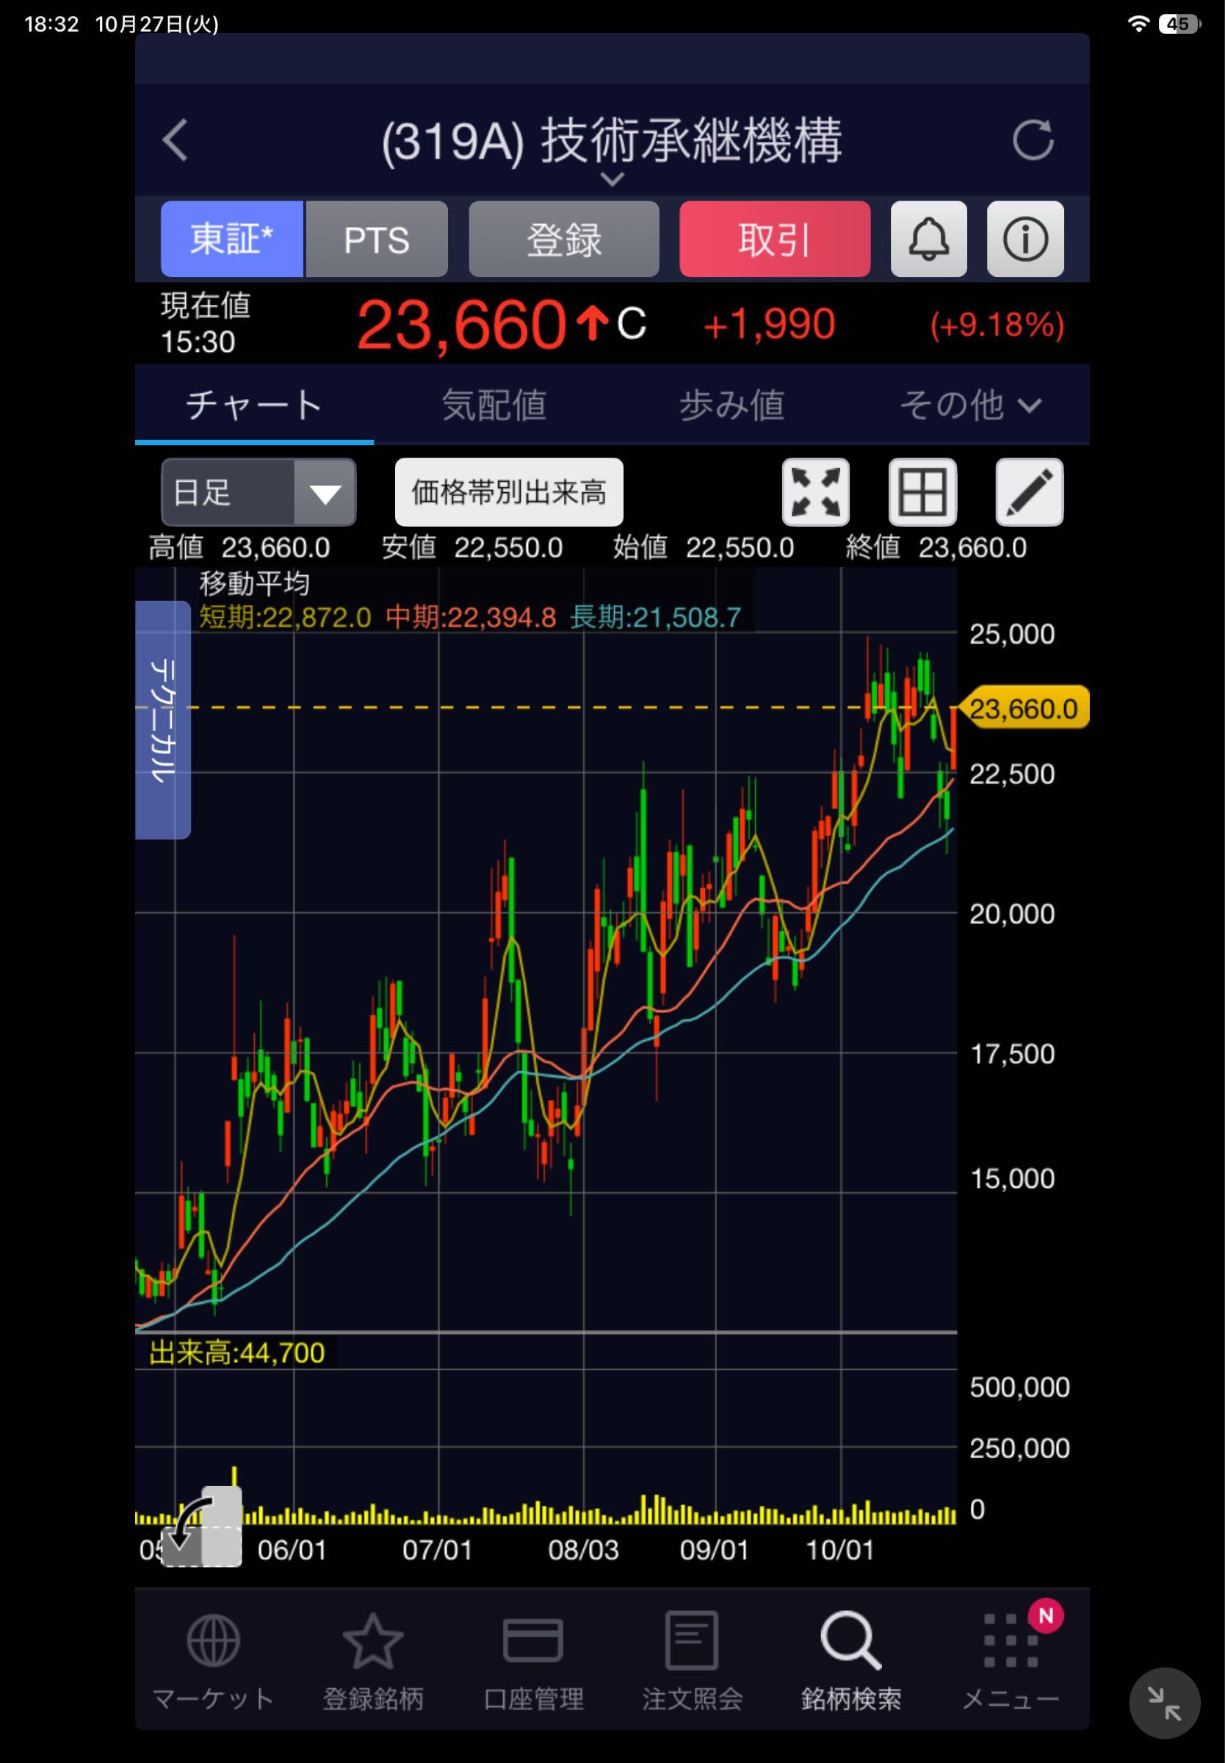This screenshot has width=1225, height=1763.
Task: Tap the shrink arrows floating button
Action: [x=1163, y=1702]
